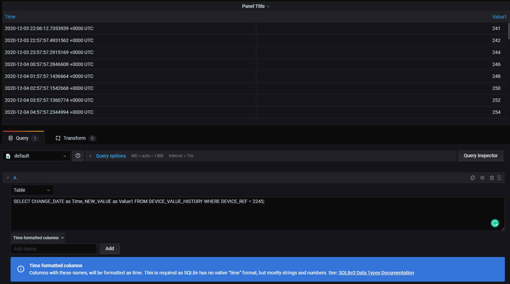Click the info icon in the blue banner

(x=21, y=269)
